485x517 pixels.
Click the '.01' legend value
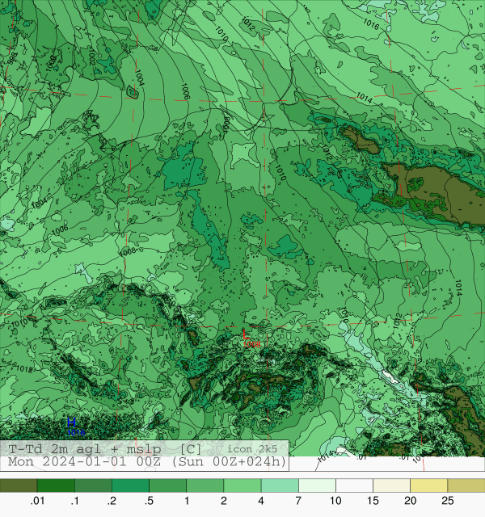(37, 501)
